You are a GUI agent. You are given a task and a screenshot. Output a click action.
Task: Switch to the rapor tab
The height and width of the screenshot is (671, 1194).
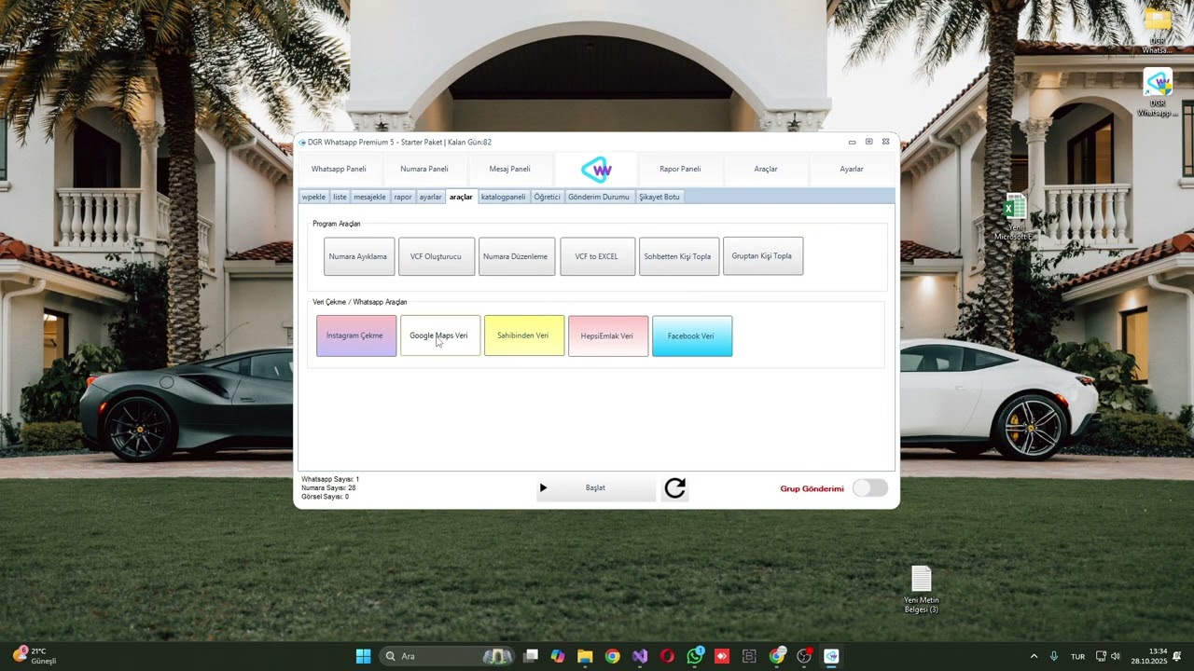[403, 197]
